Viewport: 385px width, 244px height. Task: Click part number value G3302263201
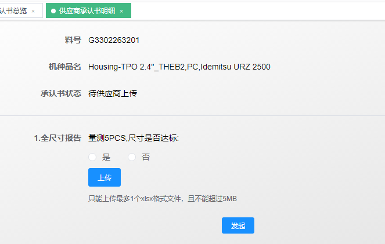point(114,40)
